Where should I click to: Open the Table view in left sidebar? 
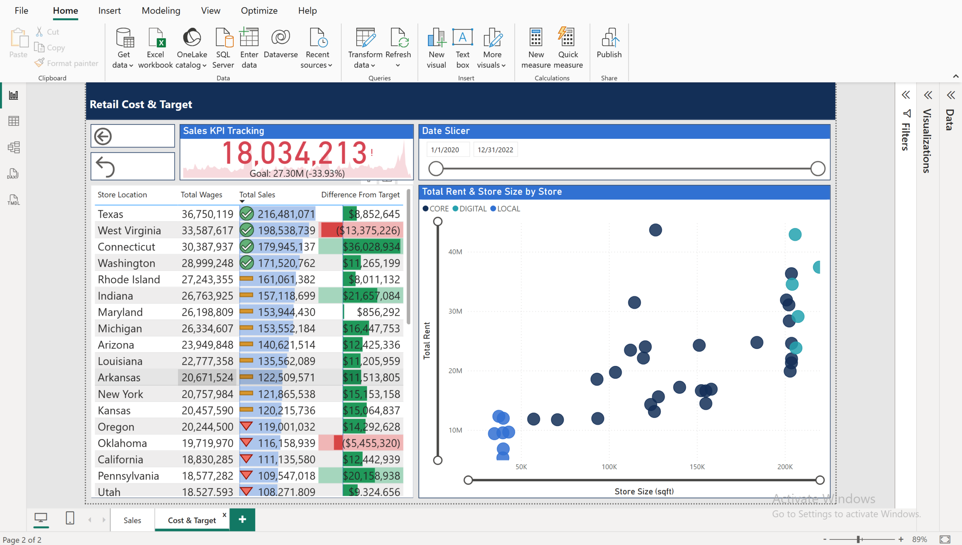[14, 121]
